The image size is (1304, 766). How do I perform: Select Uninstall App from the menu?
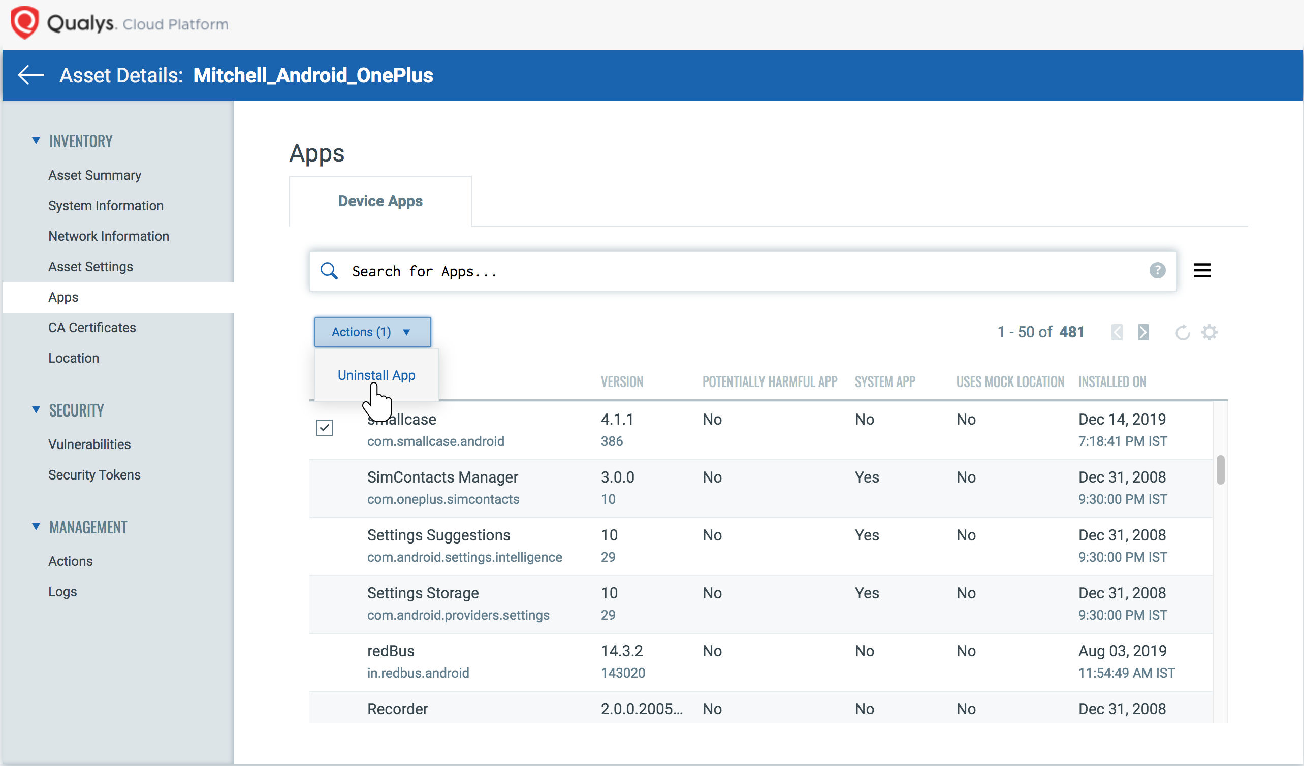point(376,375)
